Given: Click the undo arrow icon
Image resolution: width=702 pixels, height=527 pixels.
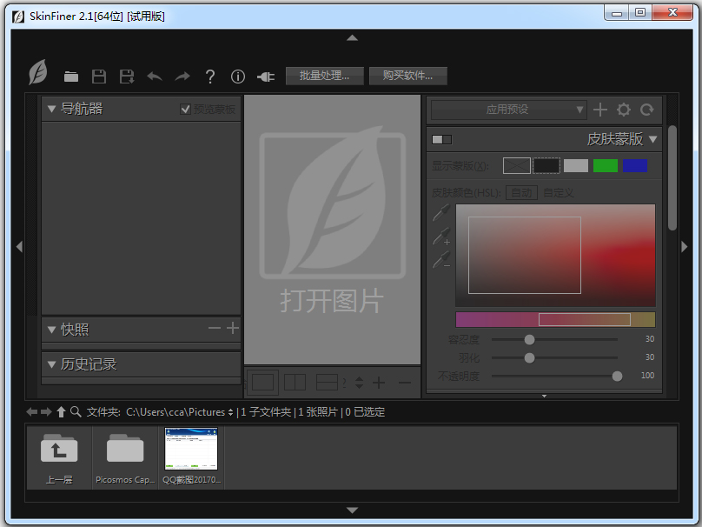Looking at the screenshot, I should 155,77.
